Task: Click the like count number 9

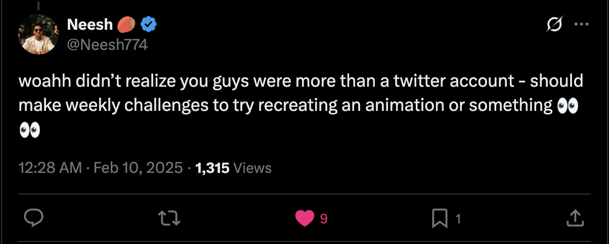Action: click(x=324, y=218)
